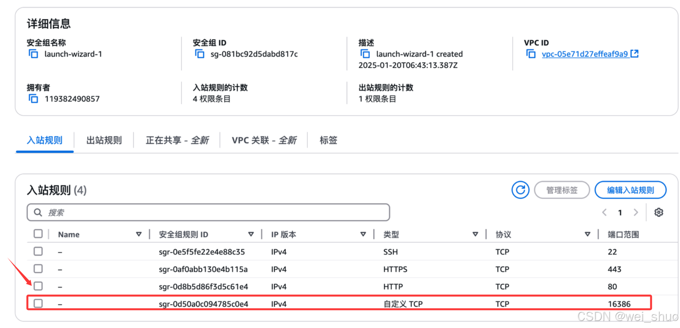Click the port range value 443

(x=615, y=269)
